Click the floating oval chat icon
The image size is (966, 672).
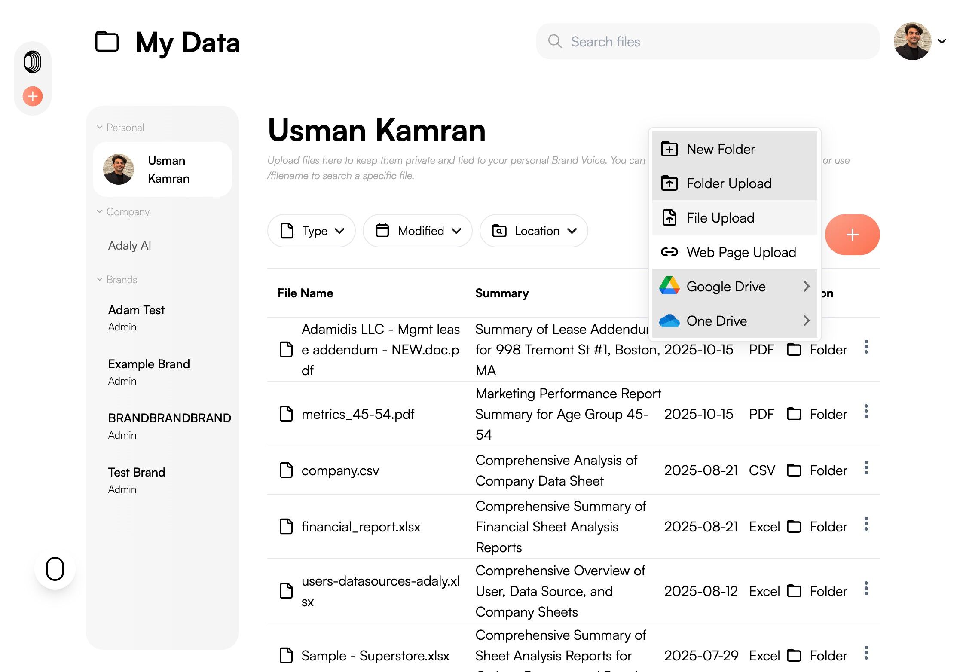tap(55, 569)
